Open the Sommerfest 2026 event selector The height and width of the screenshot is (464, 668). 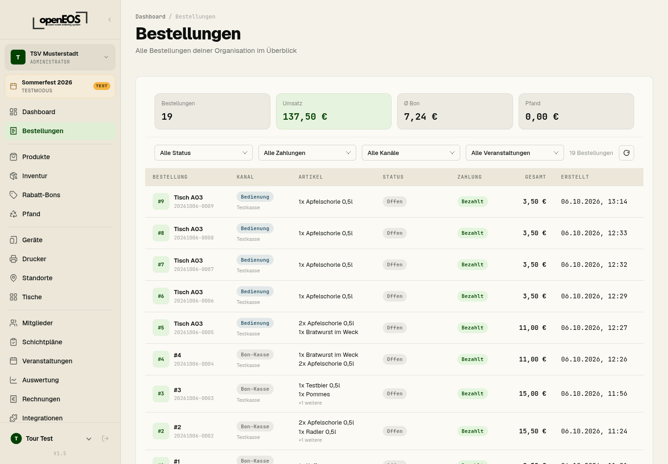60,86
